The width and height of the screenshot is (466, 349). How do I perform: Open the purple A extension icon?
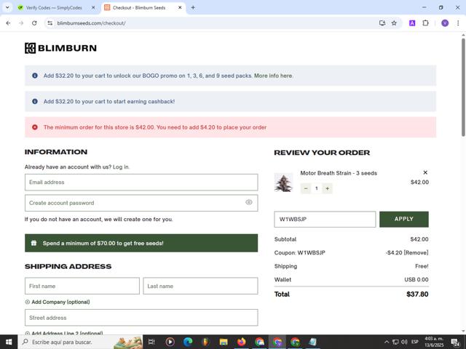coord(412,23)
